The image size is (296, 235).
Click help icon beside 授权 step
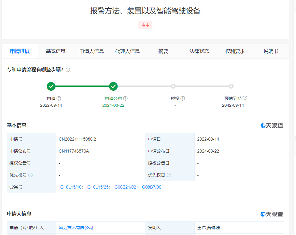pyautogui.click(x=183, y=98)
